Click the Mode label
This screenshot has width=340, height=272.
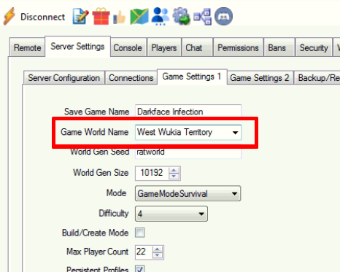click(117, 193)
